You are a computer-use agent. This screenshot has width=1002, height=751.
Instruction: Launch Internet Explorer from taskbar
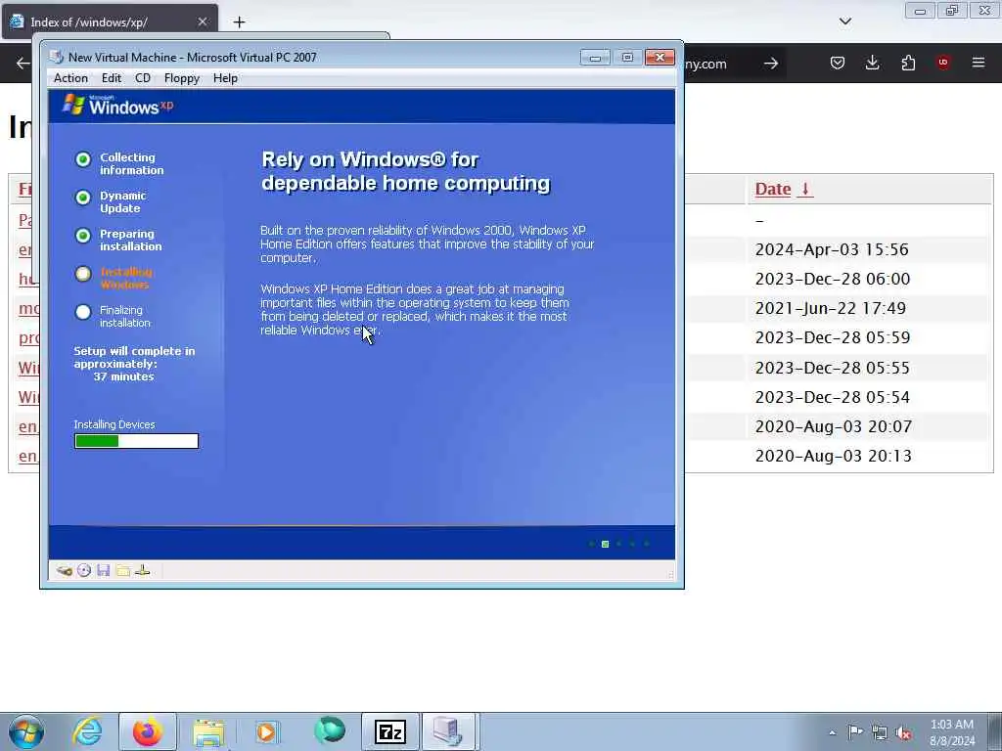point(87,731)
